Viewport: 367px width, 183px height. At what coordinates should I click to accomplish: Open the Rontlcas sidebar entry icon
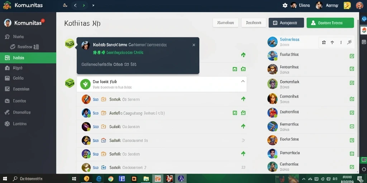tap(13, 47)
